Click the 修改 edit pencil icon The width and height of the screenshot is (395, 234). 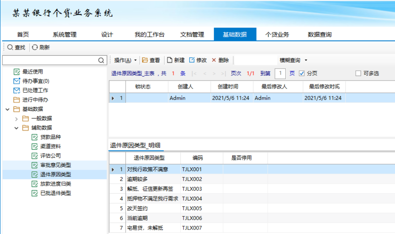click(x=192, y=60)
